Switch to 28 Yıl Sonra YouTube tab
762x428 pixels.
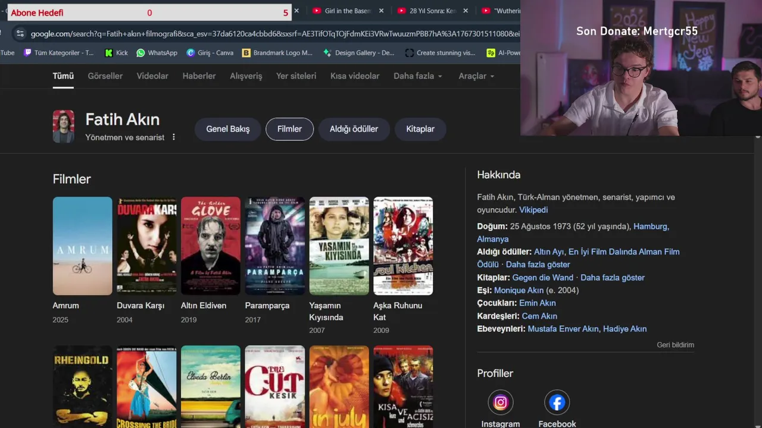pos(427,11)
